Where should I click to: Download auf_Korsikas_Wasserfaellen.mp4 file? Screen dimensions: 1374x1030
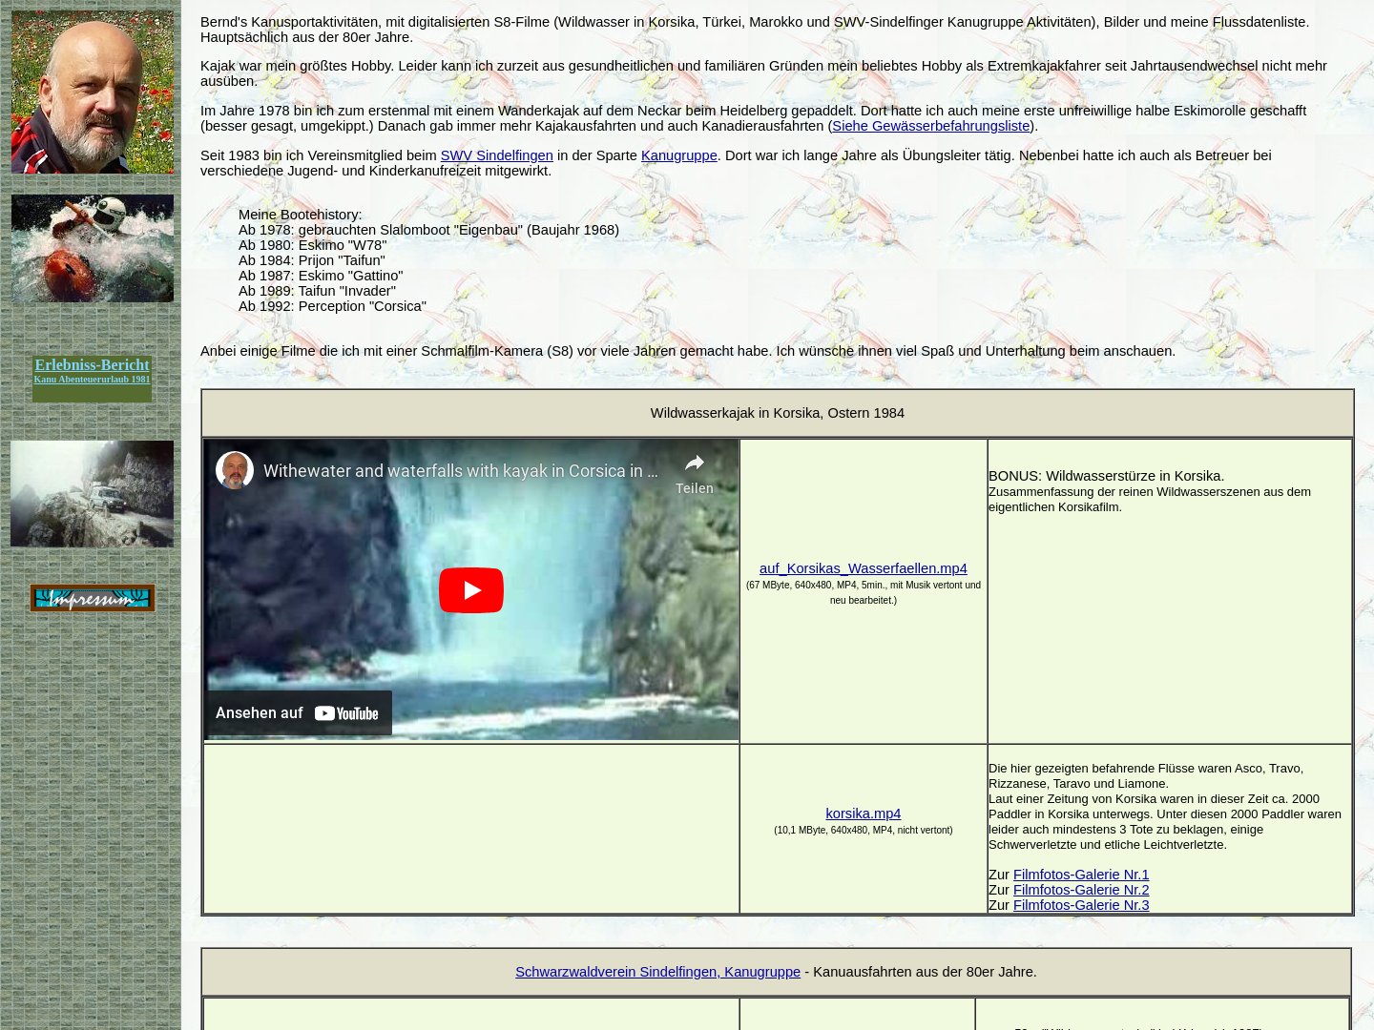863,568
